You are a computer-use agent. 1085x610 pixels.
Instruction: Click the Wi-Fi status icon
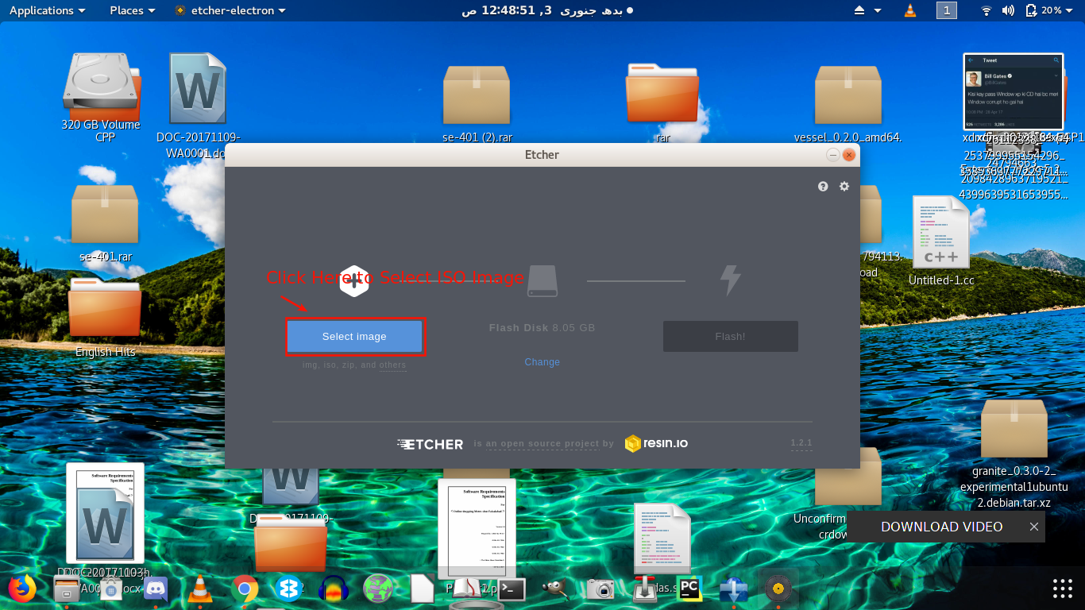[987, 10]
